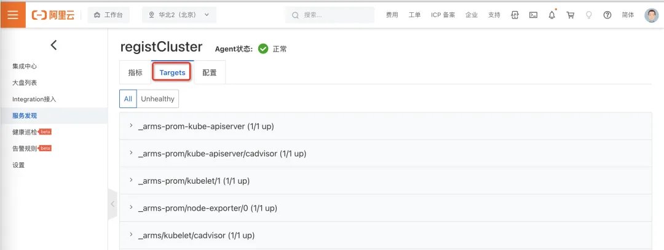Click the lightbulb icon in header
This screenshot has height=250, width=664.
(588, 15)
